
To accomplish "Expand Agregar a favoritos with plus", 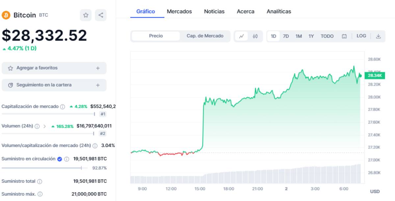I will point(98,68).
